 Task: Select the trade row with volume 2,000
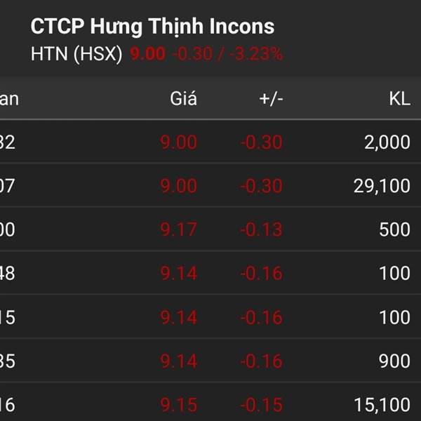click(x=210, y=142)
